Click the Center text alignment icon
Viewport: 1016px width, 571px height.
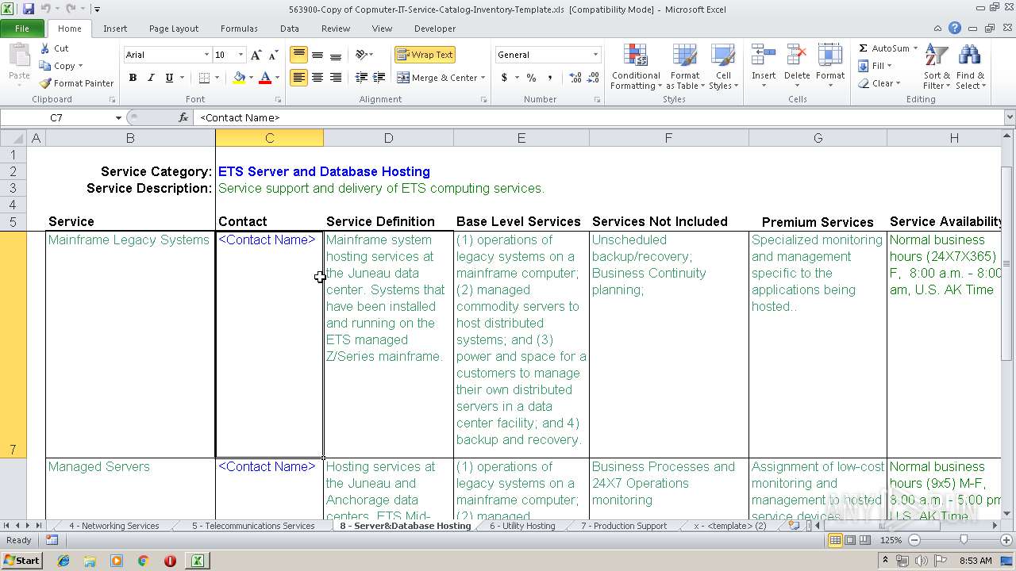(317, 78)
